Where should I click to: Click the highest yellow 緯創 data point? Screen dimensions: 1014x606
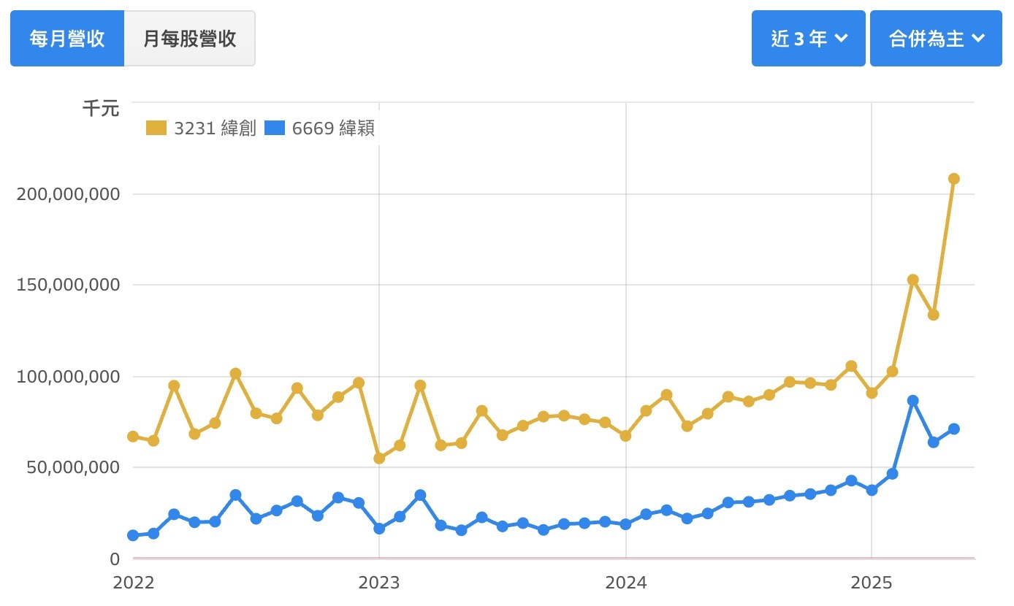point(953,179)
